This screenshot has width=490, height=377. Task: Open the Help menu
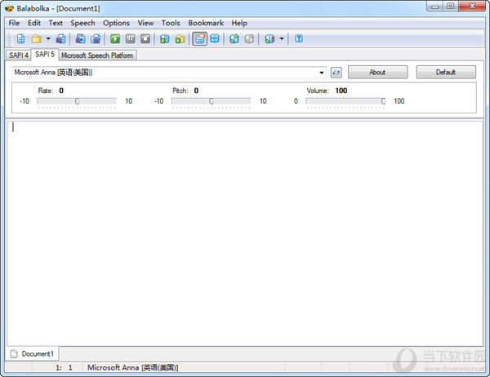point(239,23)
